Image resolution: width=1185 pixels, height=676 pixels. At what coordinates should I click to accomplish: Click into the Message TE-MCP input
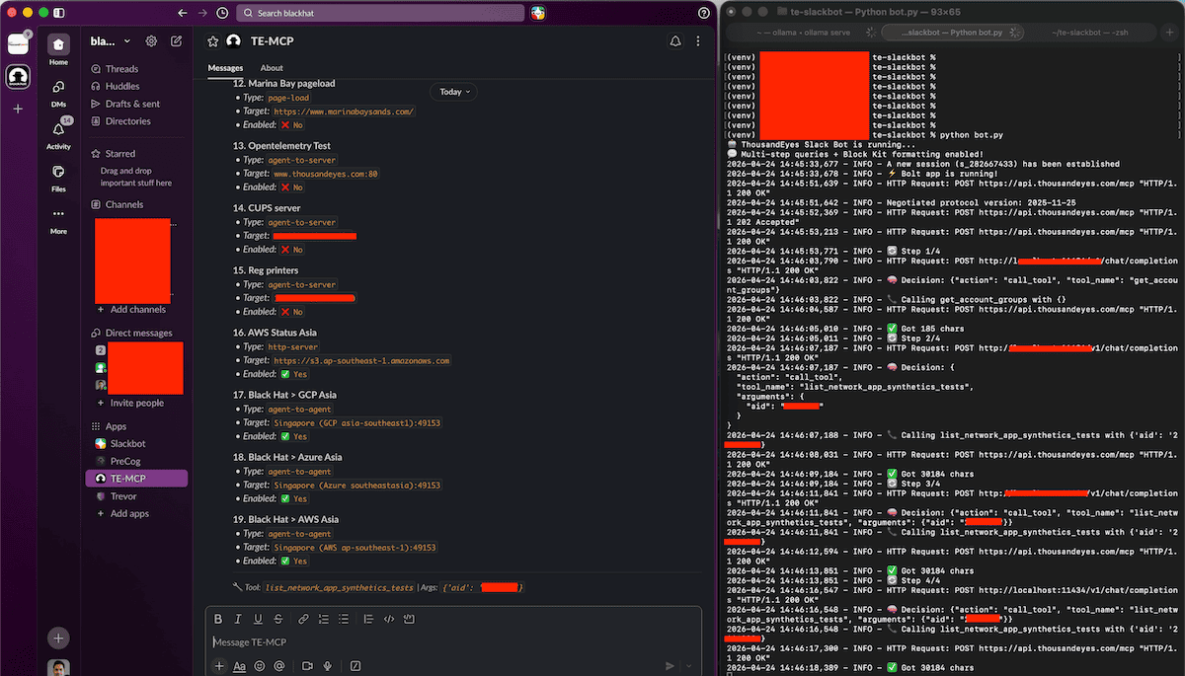click(454, 641)
